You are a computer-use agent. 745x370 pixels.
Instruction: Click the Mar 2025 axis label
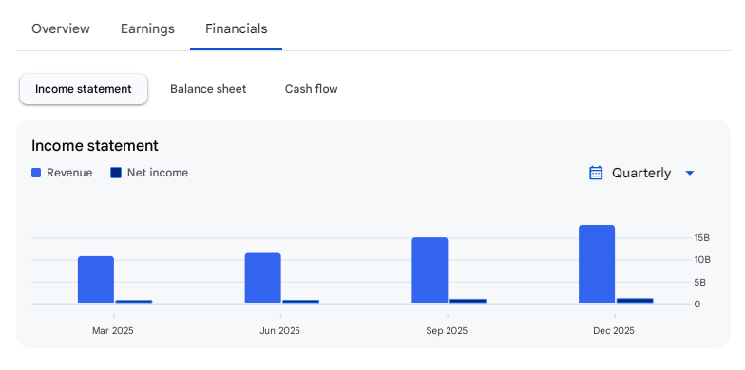coord(113,331)
